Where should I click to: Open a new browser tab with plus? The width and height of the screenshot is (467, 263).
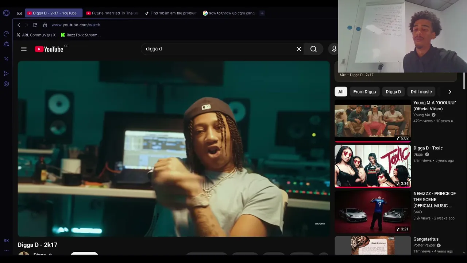pos(262,13)
